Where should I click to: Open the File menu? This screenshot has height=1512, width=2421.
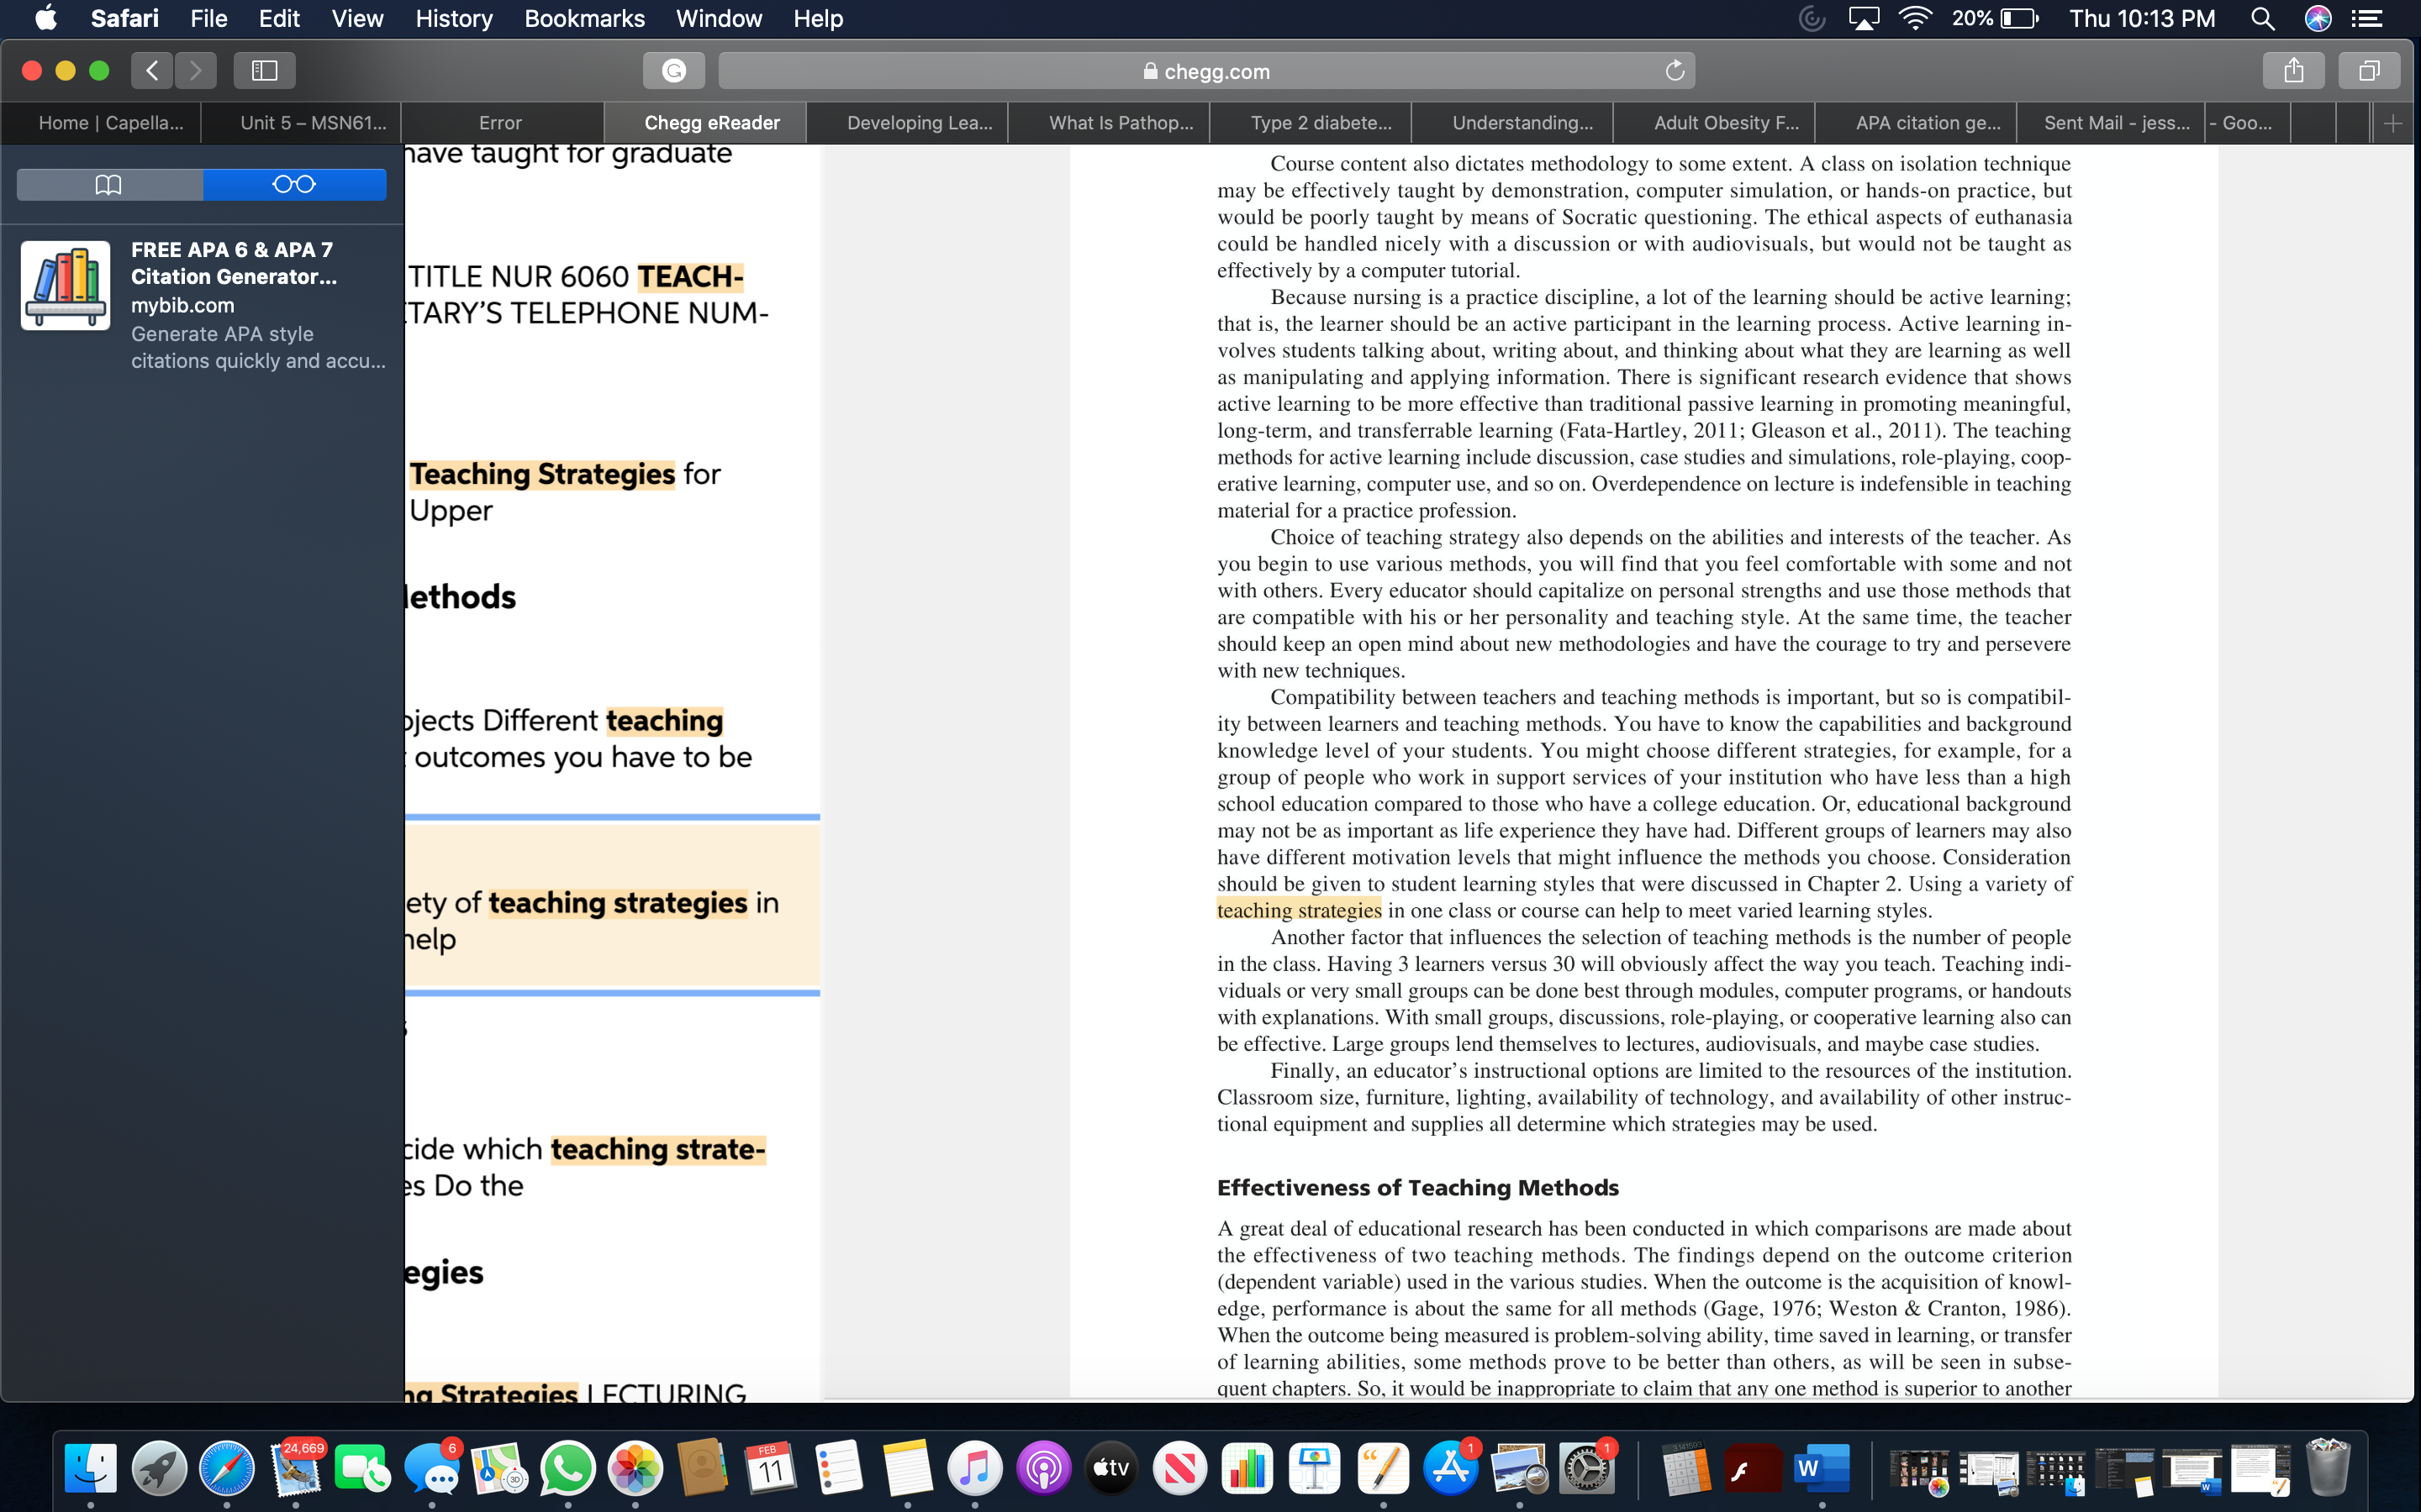pos(209,18)
